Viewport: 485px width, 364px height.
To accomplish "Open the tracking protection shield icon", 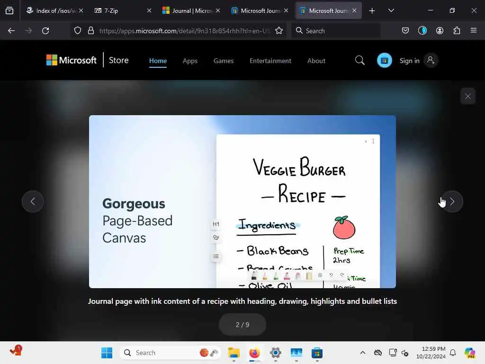I will pos(78,30).
